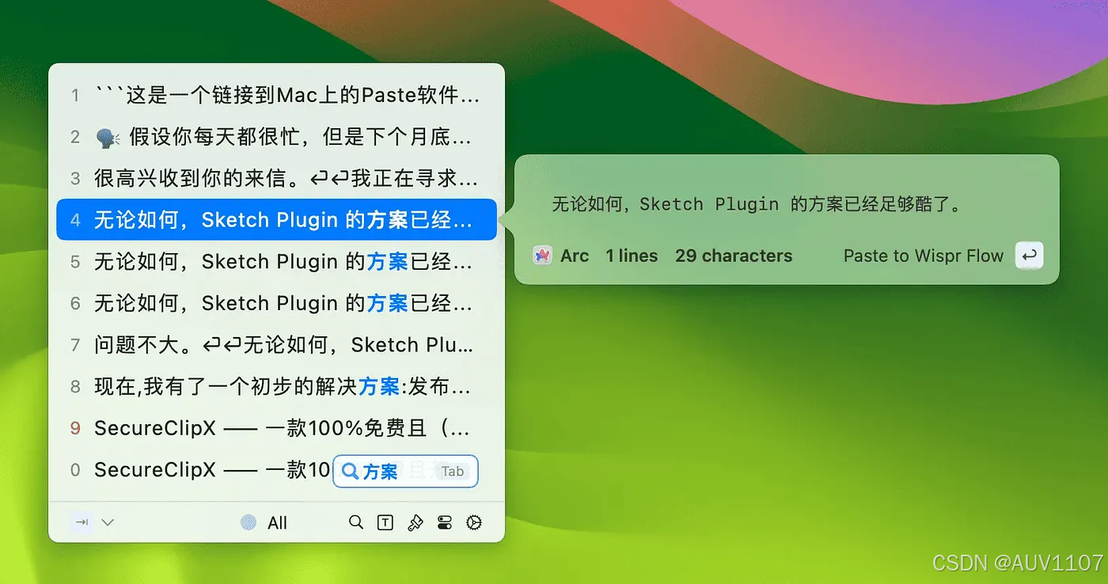
Task: Click the 1 lines label
Action: 632,256
